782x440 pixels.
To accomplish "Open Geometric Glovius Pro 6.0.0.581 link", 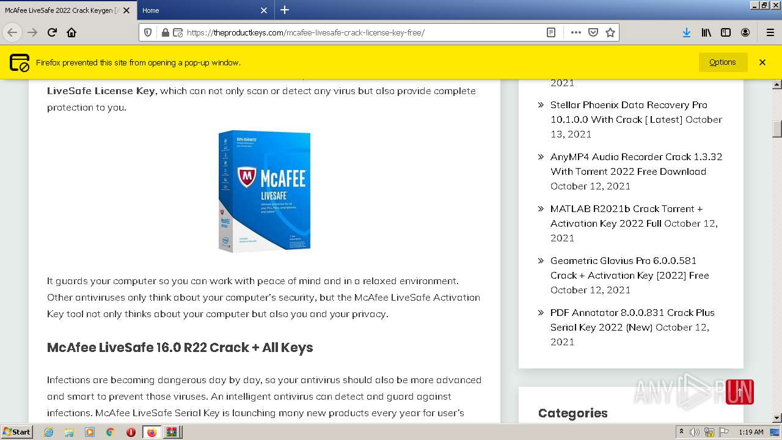I will pos(629,268).
